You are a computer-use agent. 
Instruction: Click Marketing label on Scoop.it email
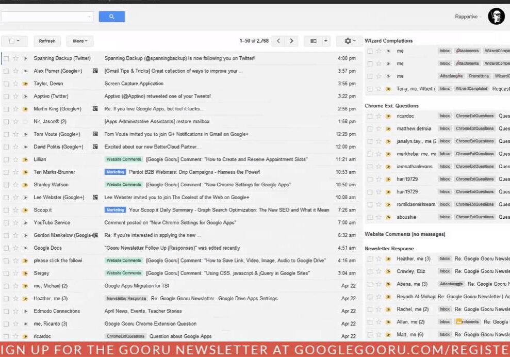click(116, 210)
